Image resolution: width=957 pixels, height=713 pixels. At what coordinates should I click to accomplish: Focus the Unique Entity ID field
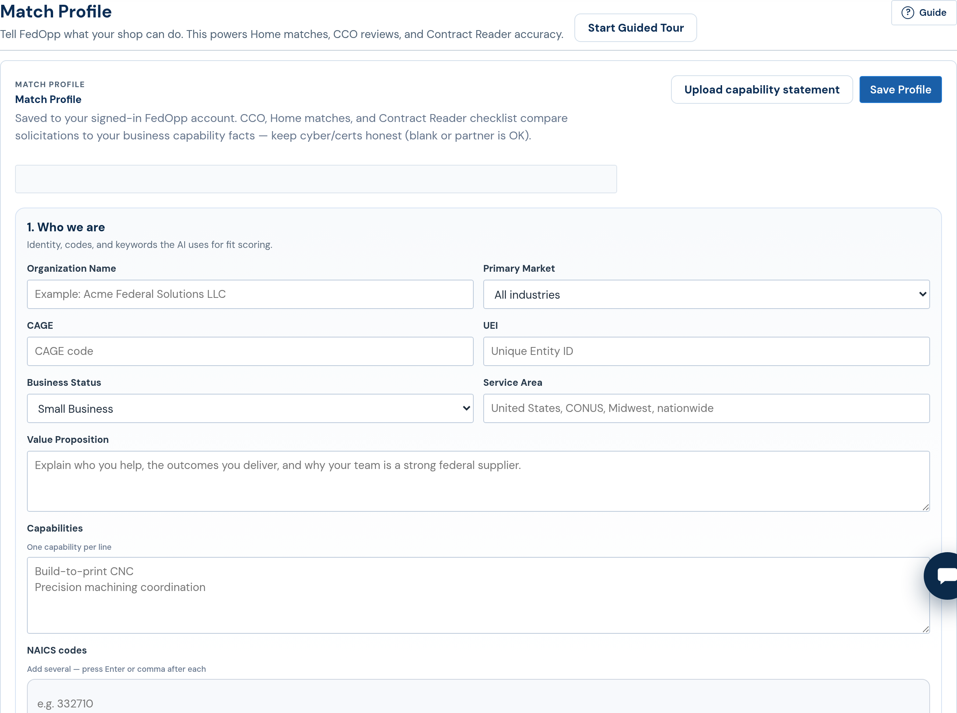pyautogui.click(x=706, y=351)
